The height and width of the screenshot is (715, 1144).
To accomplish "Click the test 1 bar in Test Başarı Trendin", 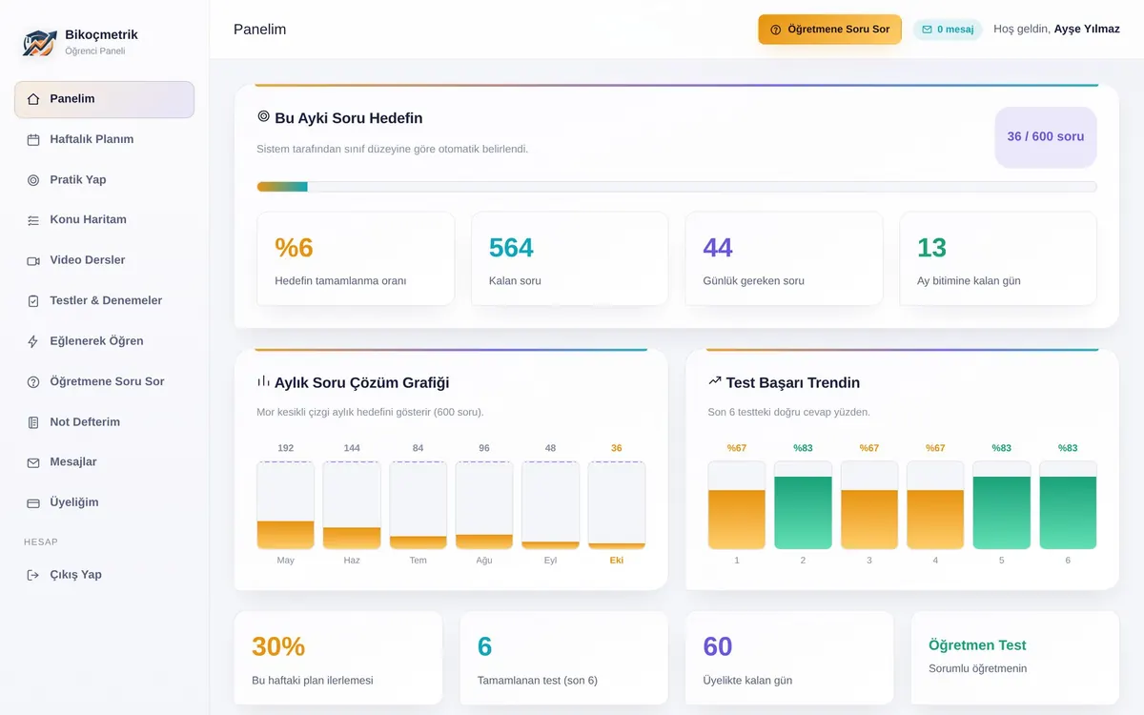I will (x=737, y=505).
